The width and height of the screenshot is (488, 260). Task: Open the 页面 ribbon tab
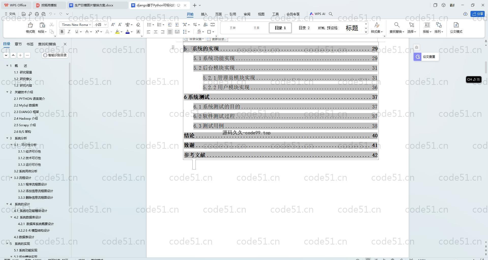point(218,14)
